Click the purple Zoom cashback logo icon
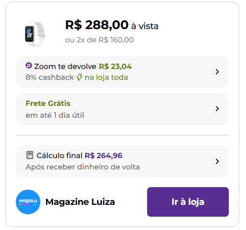 tap(29, 66)
